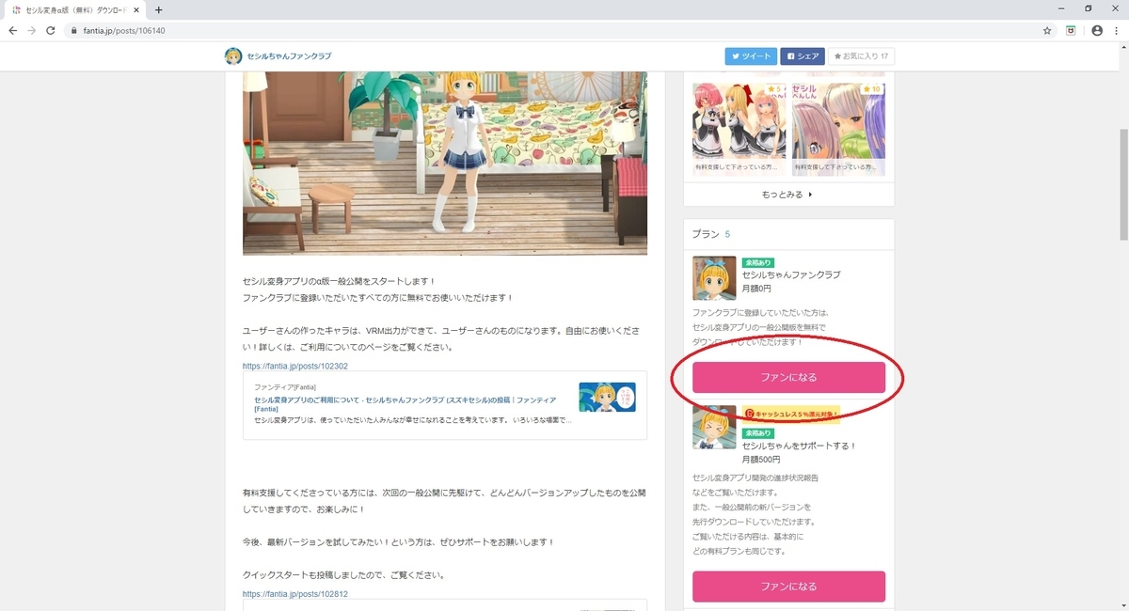Select the セシル変身α版 browser tab
The width and height of the screenshot is (1129, 611).
tap(74, 9)
